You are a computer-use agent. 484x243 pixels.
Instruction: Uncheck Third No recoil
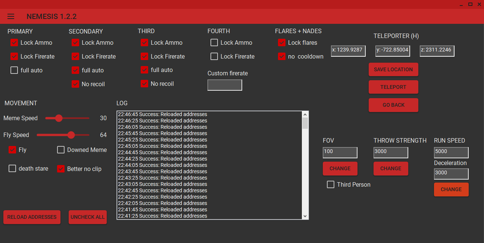[144, 84]
